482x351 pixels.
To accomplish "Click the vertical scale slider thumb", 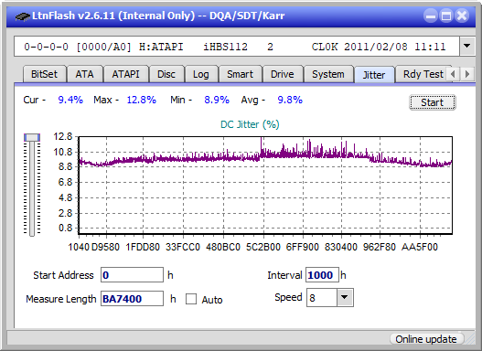I will coord(32,137).
